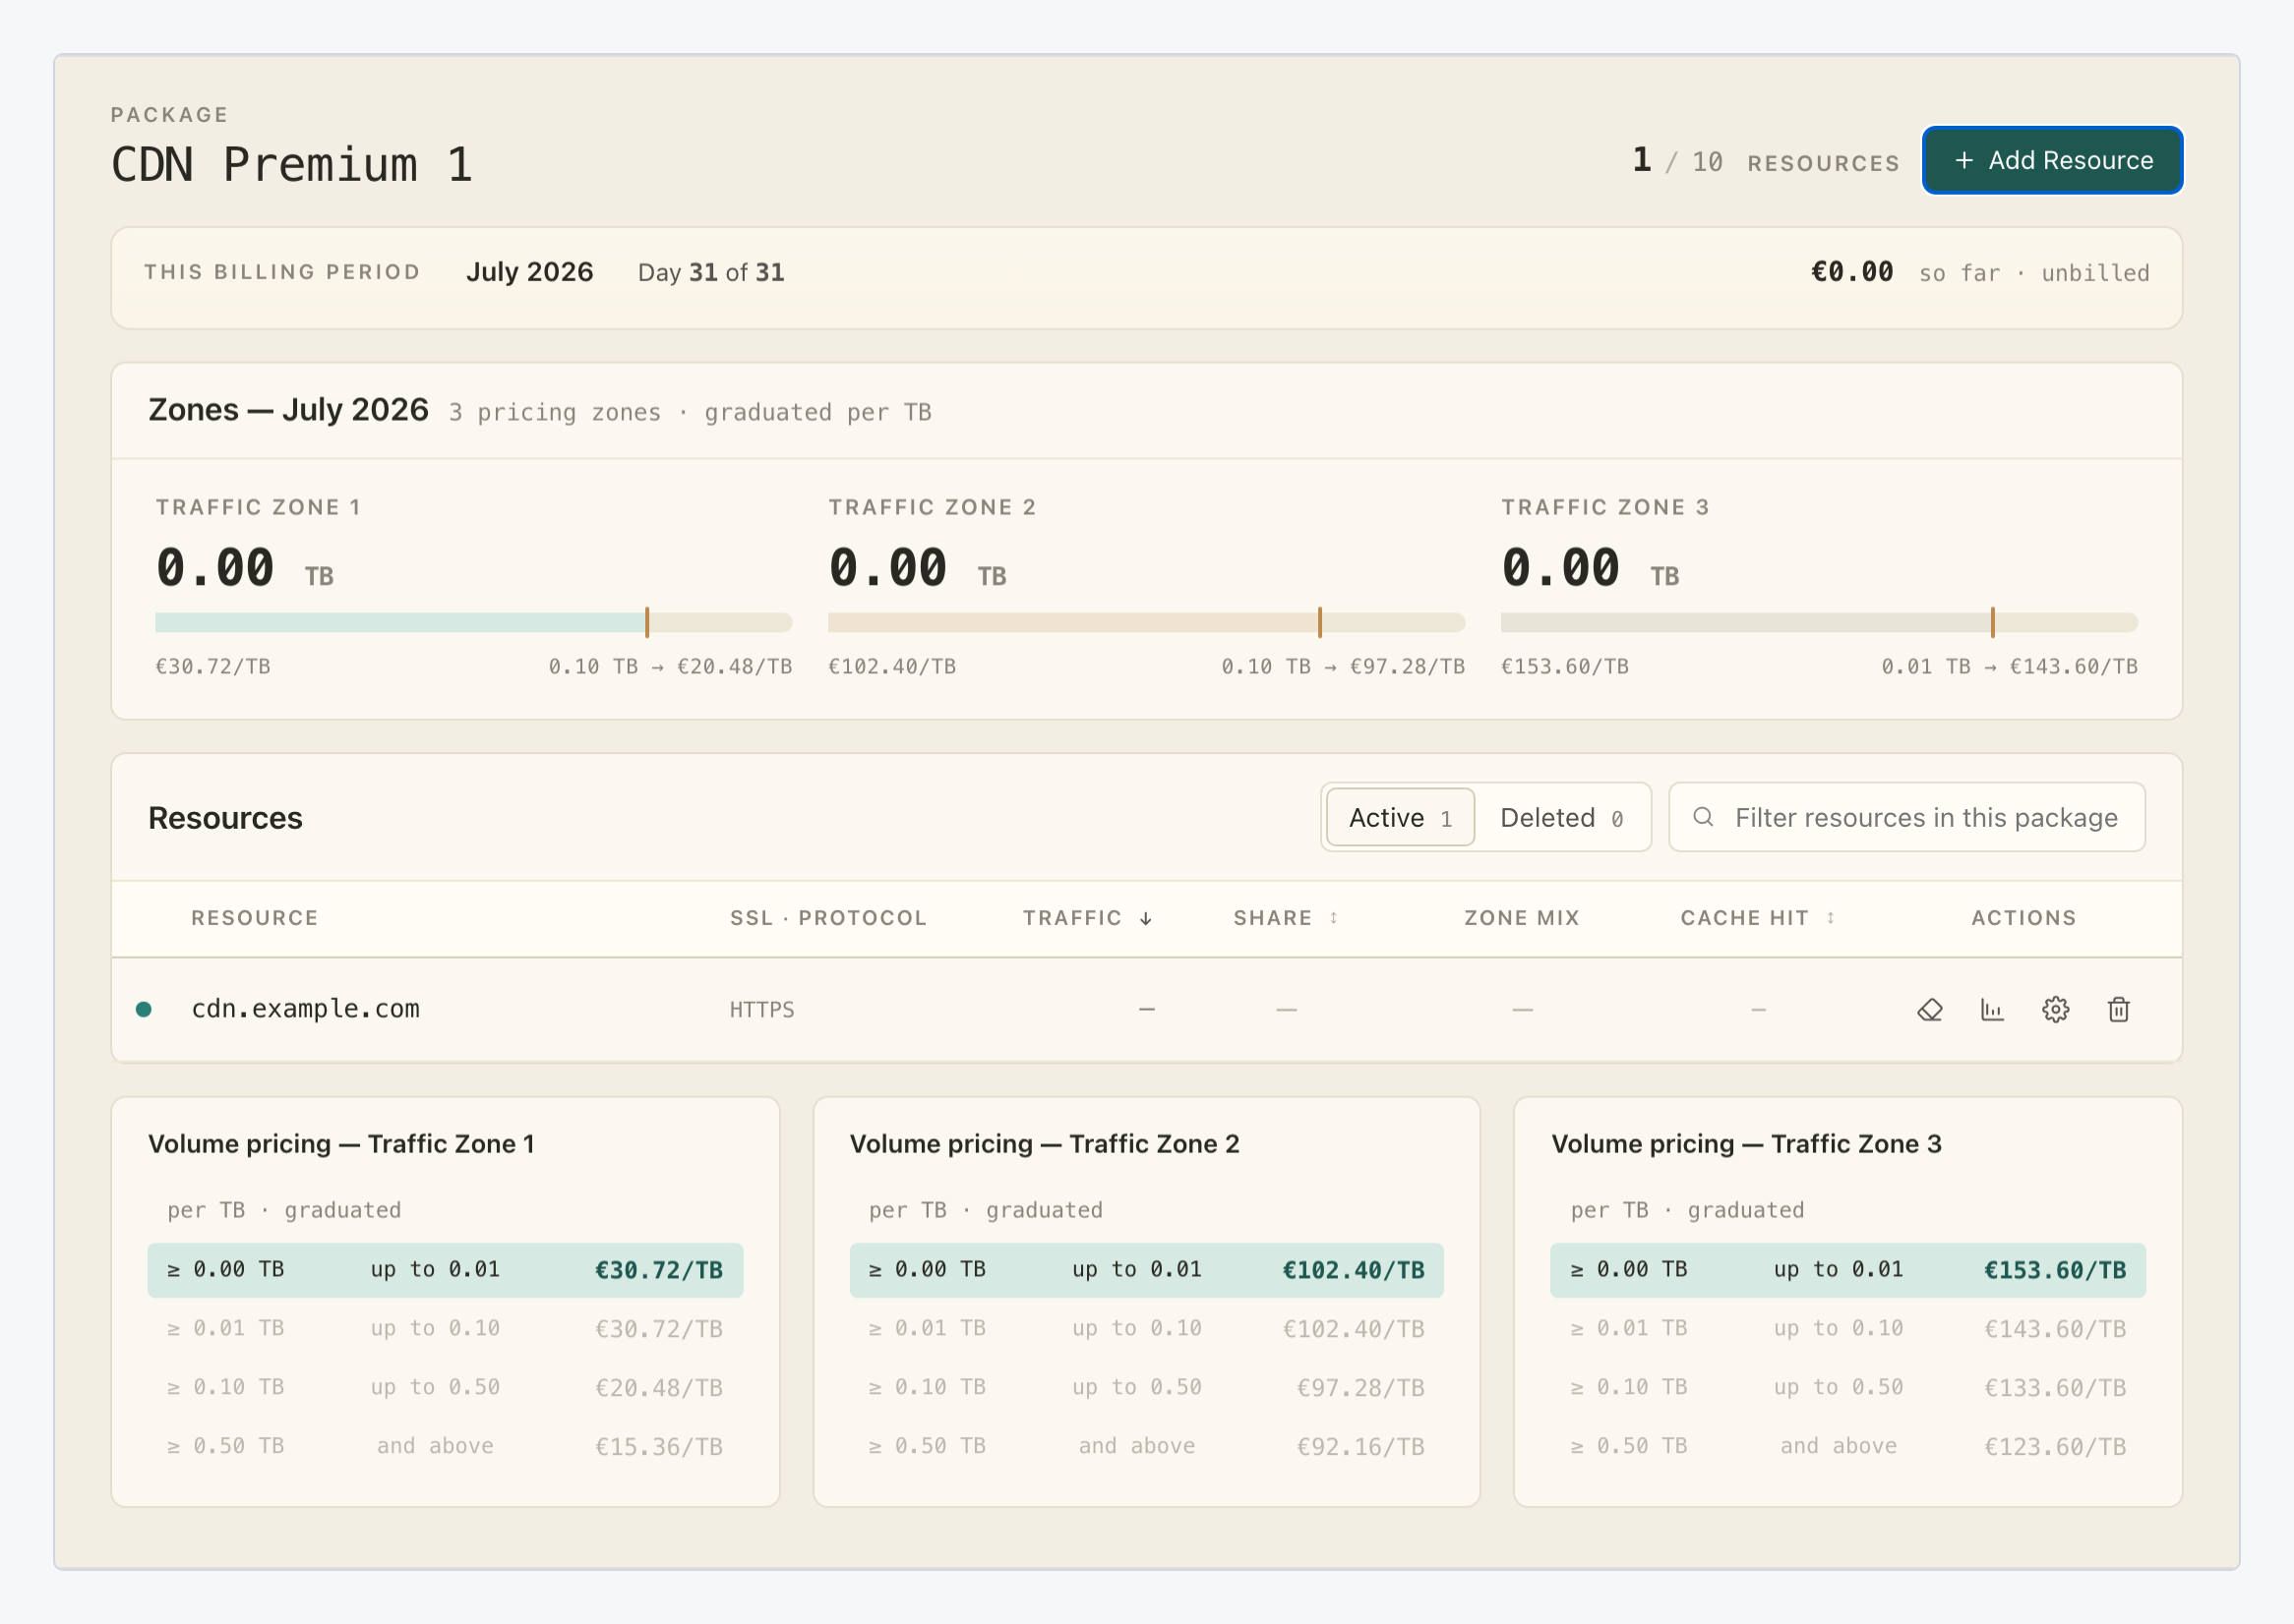The image size is (2294, 1624).
Task: Click the €0.00 so far unbilled amount
Action: click(1980, 272)
